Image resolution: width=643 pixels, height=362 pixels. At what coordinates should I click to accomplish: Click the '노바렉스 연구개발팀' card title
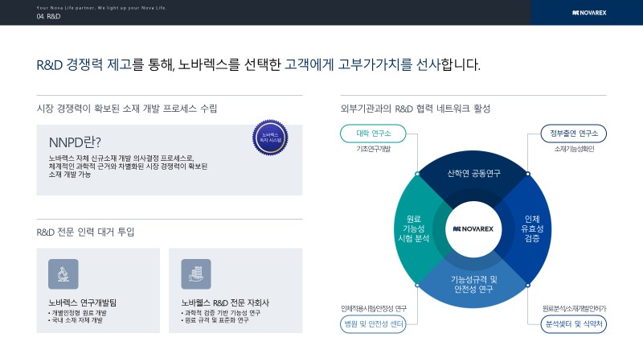pos(83,303)
